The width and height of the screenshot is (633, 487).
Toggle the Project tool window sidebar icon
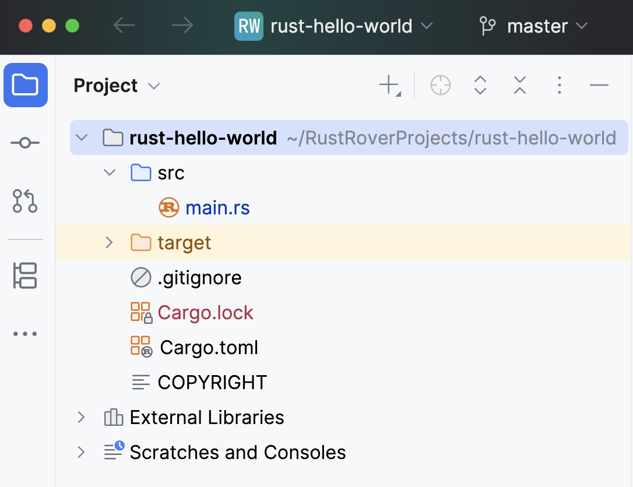[x=25, y=85]
